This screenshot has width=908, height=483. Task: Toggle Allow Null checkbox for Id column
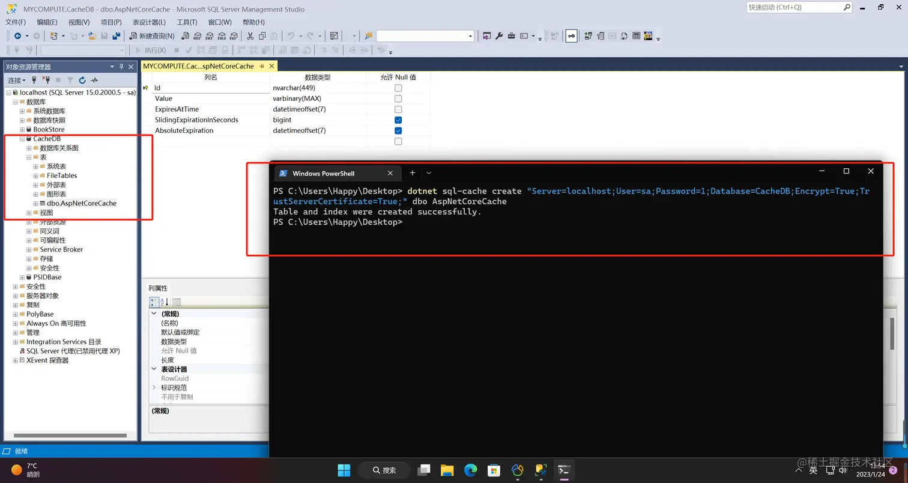coord(398,88)
